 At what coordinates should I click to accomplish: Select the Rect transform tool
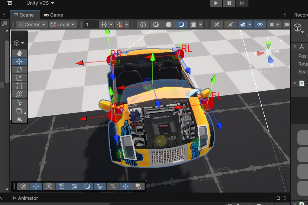(x=19, y=86)
